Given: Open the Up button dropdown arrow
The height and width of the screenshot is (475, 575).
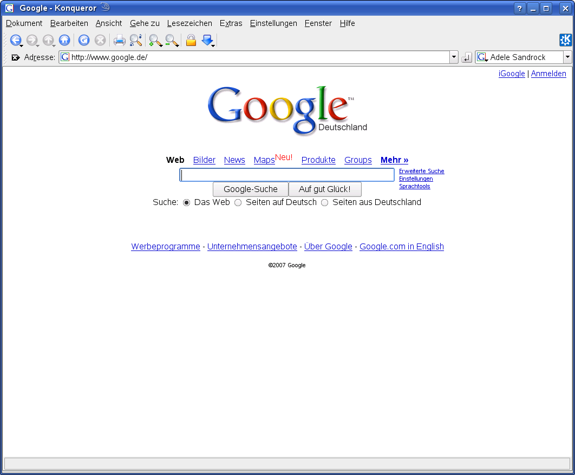Looking at the screenshot, I should pos(54,45).
